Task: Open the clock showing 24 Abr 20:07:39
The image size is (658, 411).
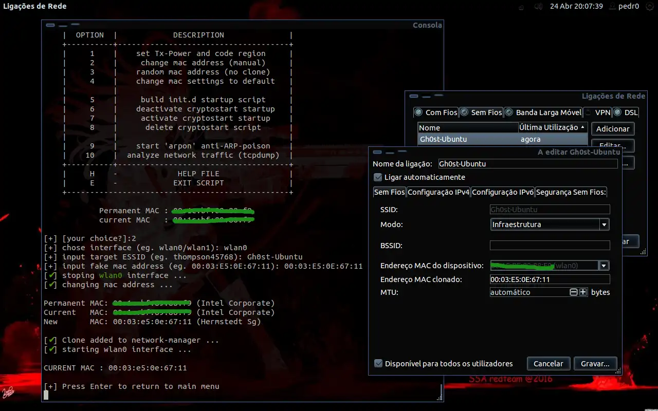Action: tap(576, 7)
